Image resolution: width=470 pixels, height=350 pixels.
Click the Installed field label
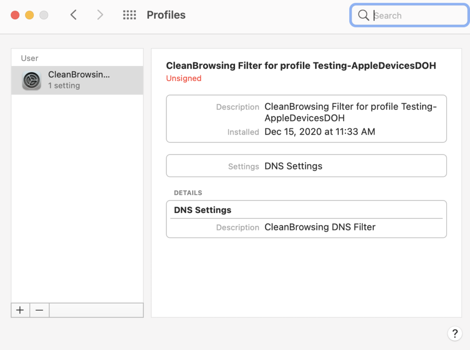[243, 132]
